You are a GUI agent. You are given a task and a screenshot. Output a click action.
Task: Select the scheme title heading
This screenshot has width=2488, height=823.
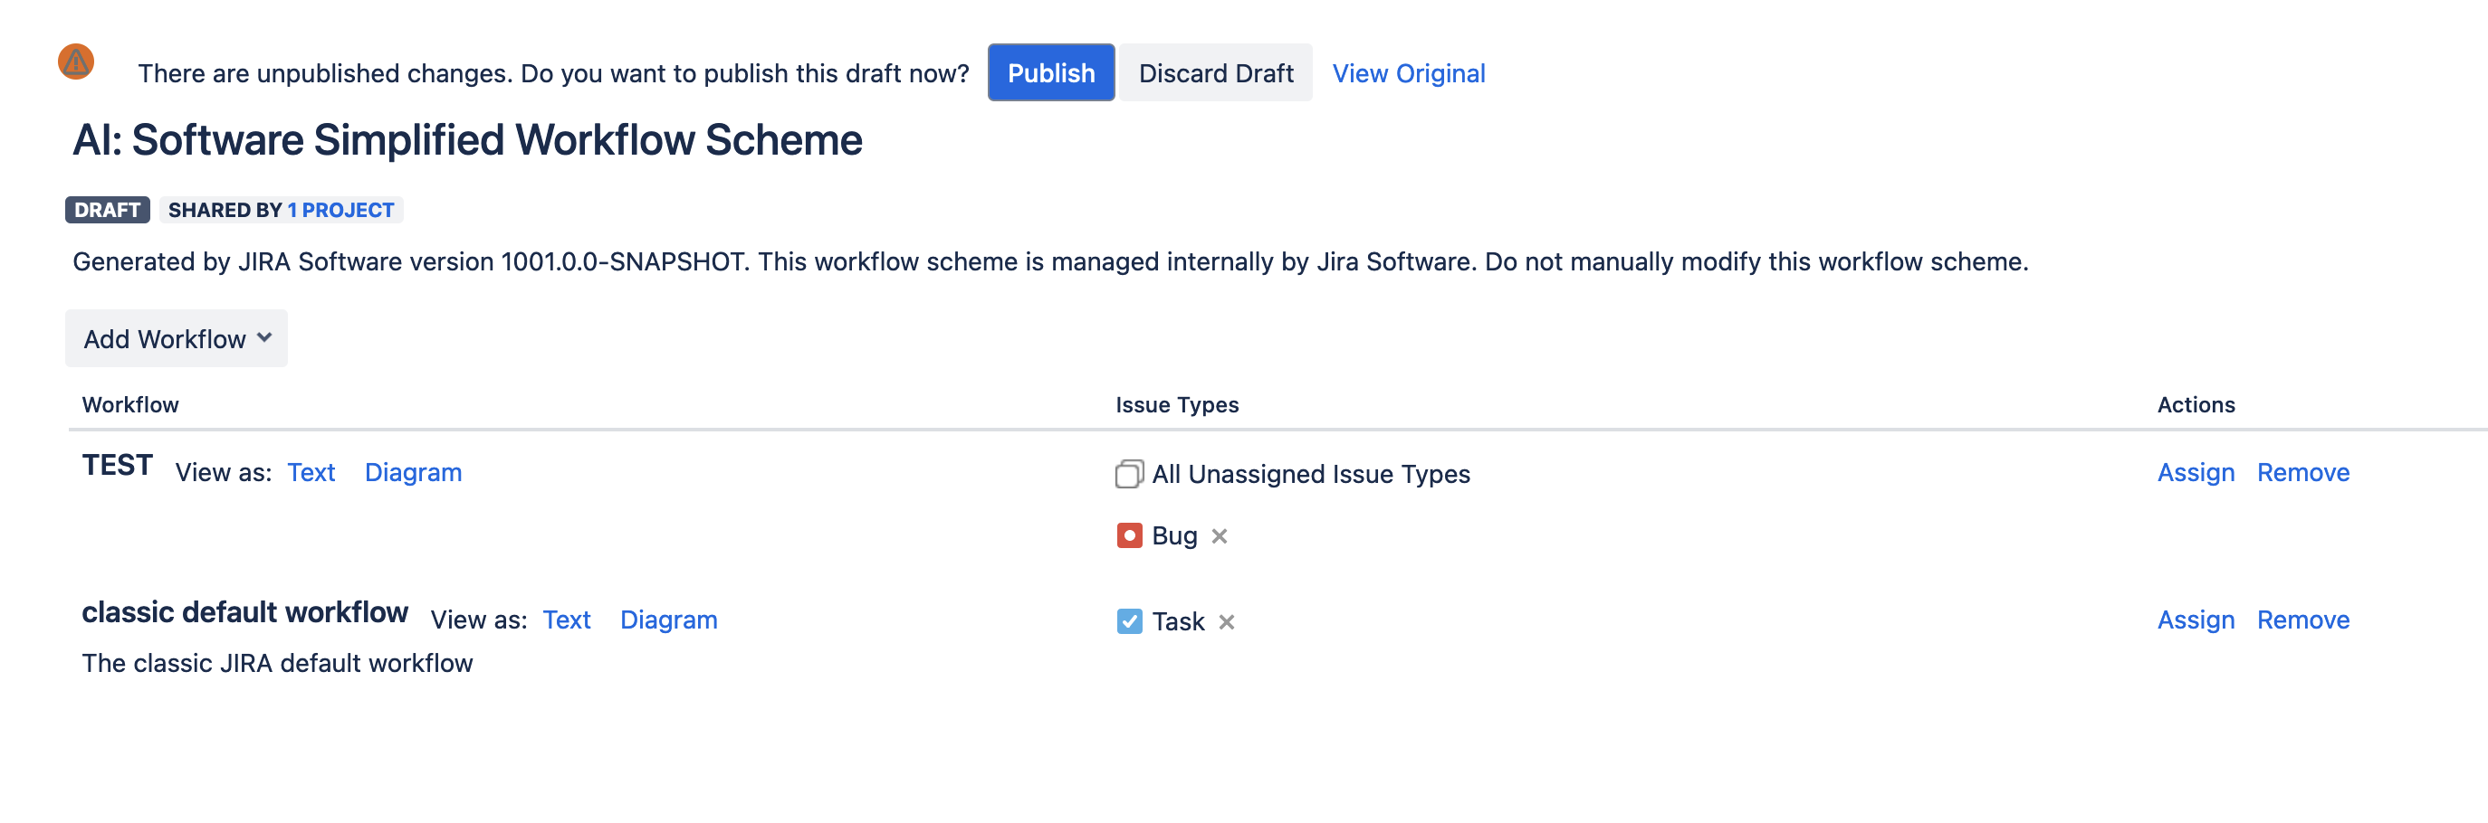coord(468,139)
